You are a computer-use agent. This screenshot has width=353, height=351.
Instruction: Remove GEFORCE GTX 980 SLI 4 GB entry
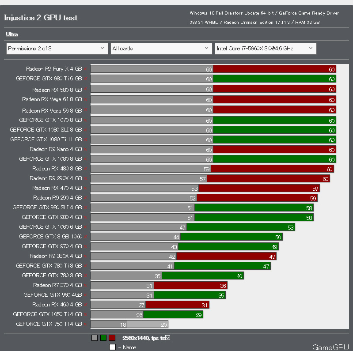tap(85, 208)
